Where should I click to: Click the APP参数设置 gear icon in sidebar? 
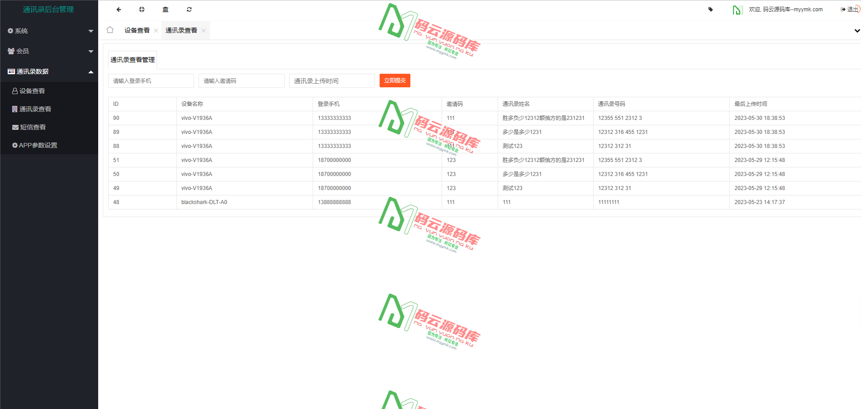(14, 145)
